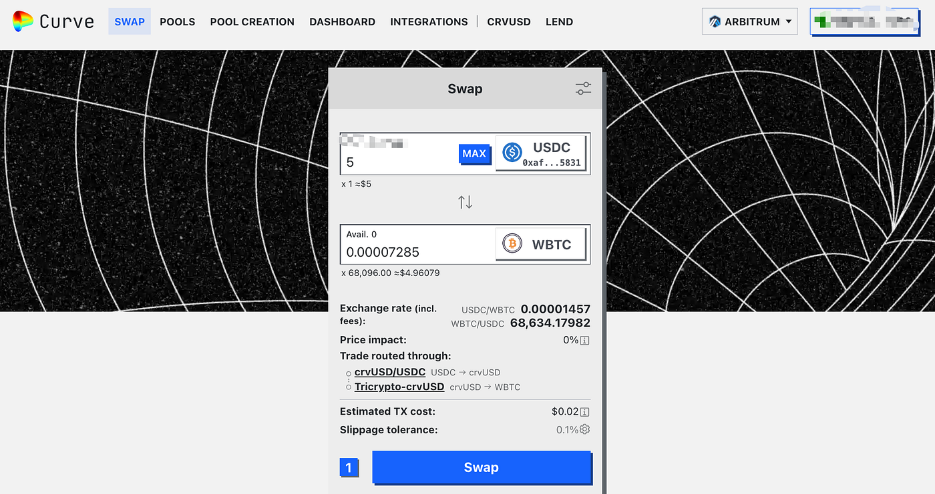Reverse swap direction with the arrows icon
This screenshot has height=494, width=935.
pos(465,201)
